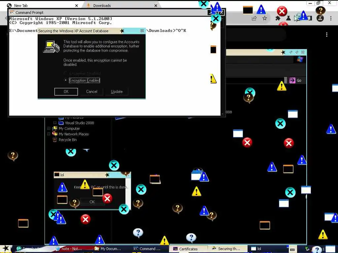The image size is (338, 253).
Task: Click OK in the Securing Account Database dialog
Action: point(66,92)
